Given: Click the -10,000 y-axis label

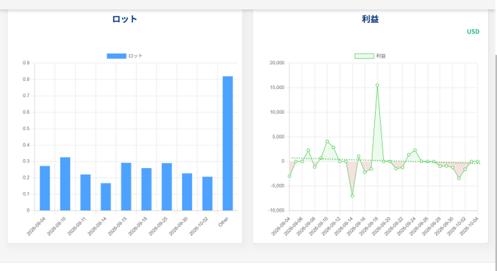Looking at the screenshot, I should pyautogui.click(x=276, y=210).
